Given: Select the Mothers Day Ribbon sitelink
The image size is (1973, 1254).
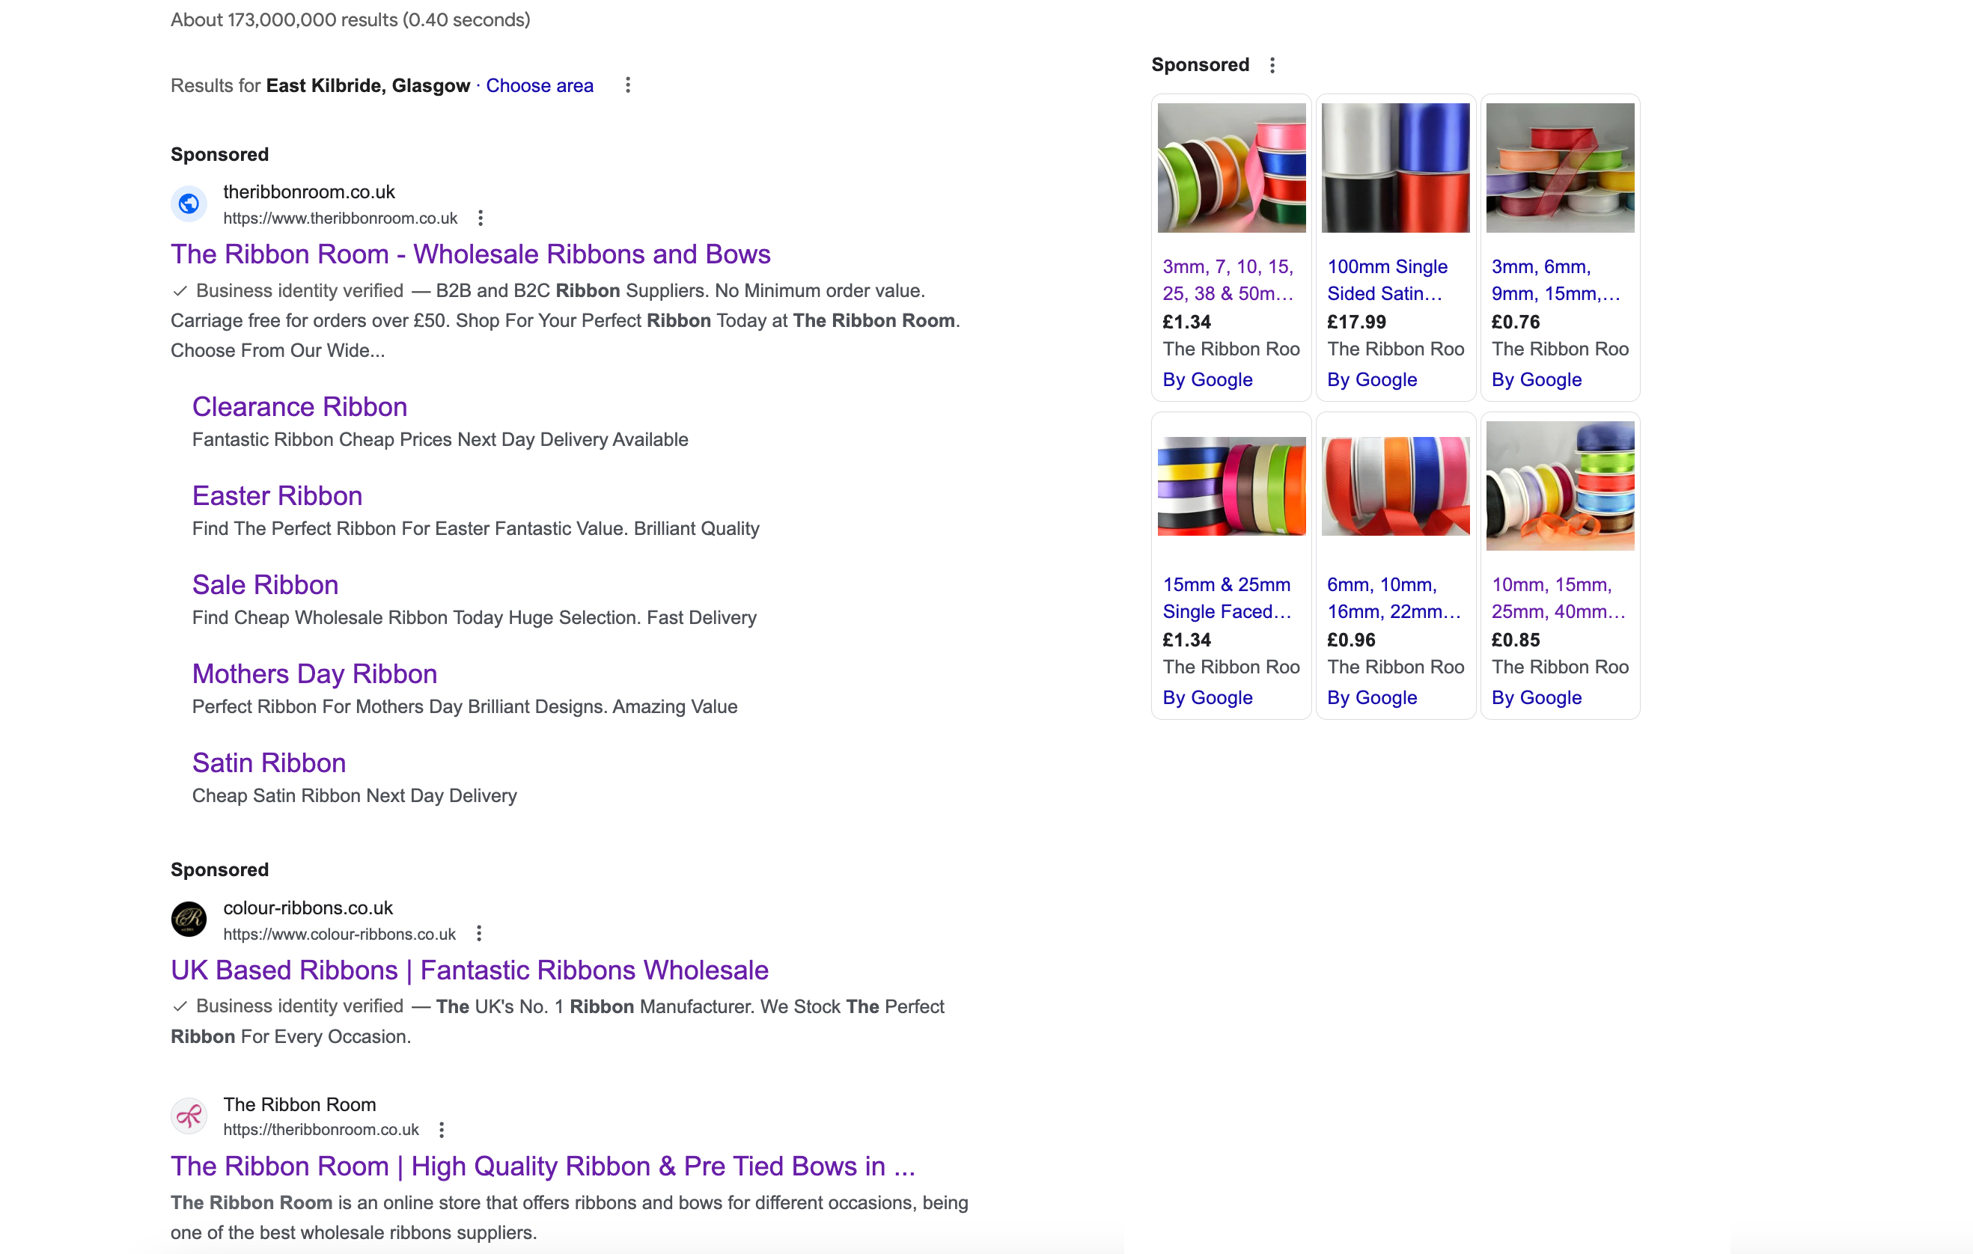Looking at the screenshot, I should pos(314,673).
